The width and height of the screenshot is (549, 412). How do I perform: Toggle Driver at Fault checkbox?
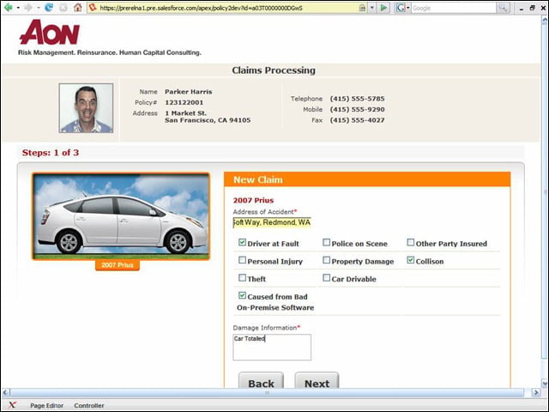pos(242,242)
